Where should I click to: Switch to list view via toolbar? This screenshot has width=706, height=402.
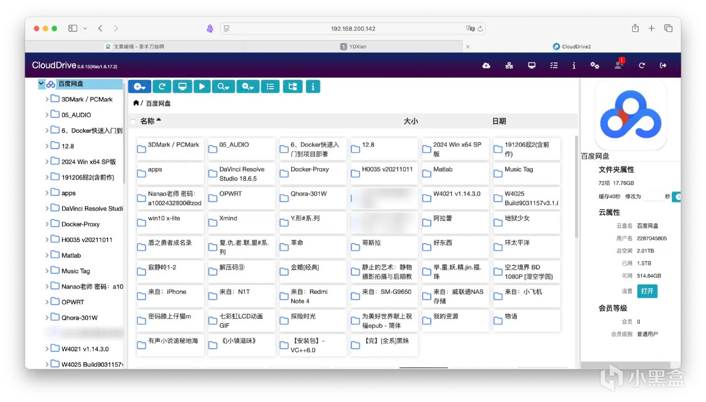(270, 87)
